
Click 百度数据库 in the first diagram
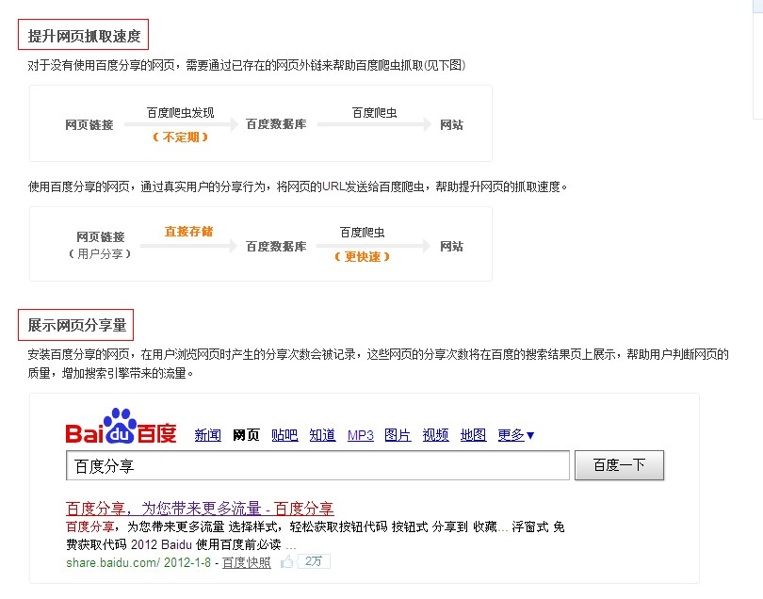coord(276,124)
